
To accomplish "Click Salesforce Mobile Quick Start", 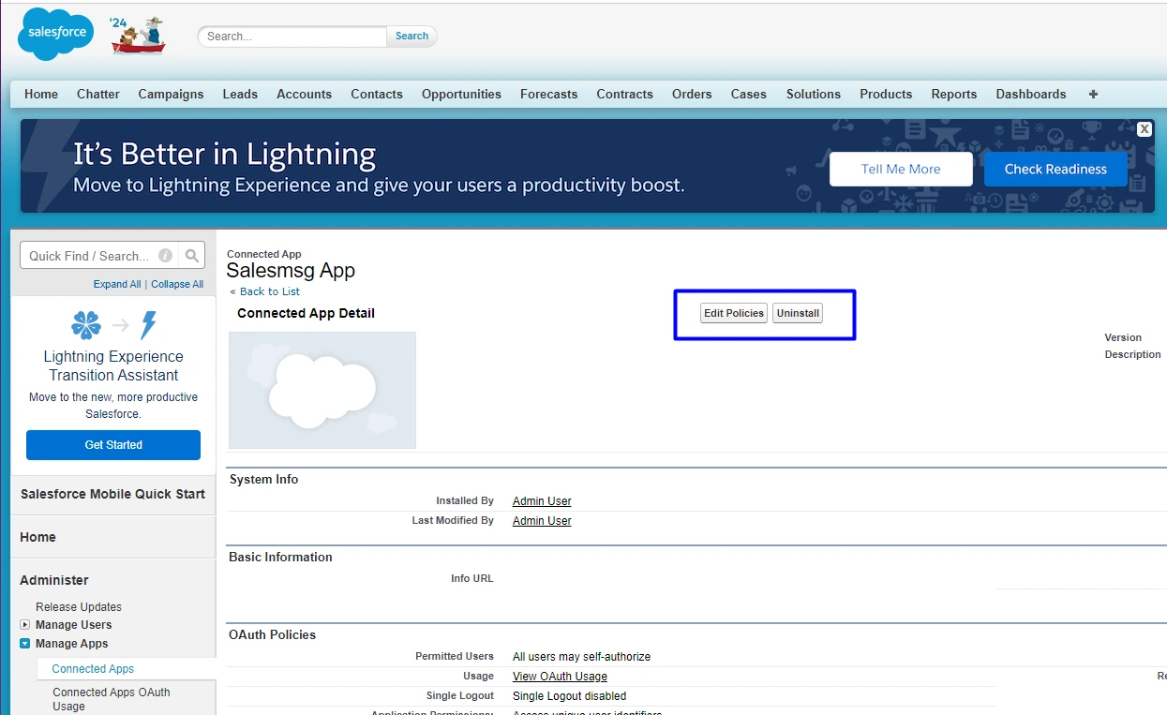I will (x=112, y=494).
